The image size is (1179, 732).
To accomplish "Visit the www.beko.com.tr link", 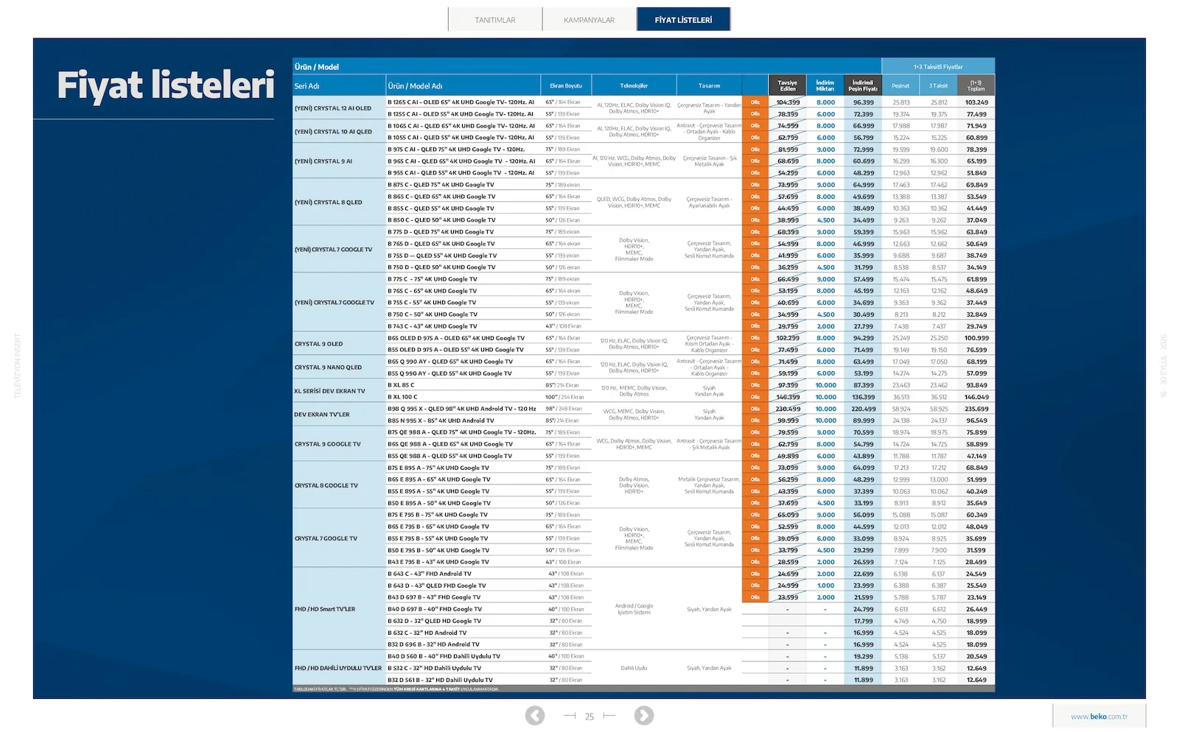I will pos(1099,717).
